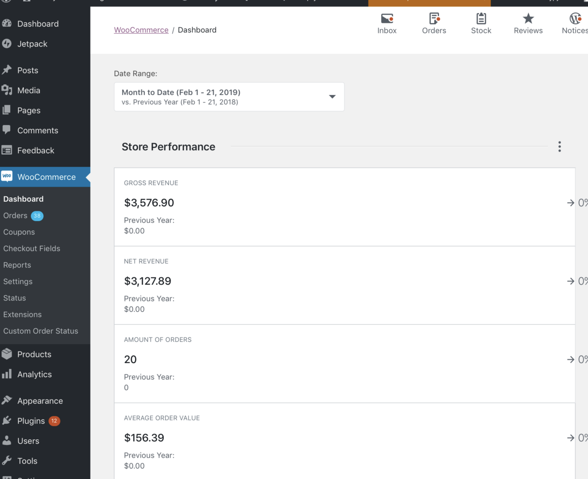The height and width of the screenshot is (479, 588).
Task: Click the Tools wrench icon
Action: pyautogui.click(x=7, y=461)
